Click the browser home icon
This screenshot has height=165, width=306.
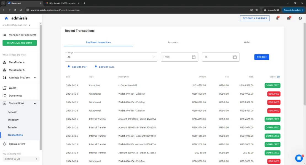tap(21, 10)
